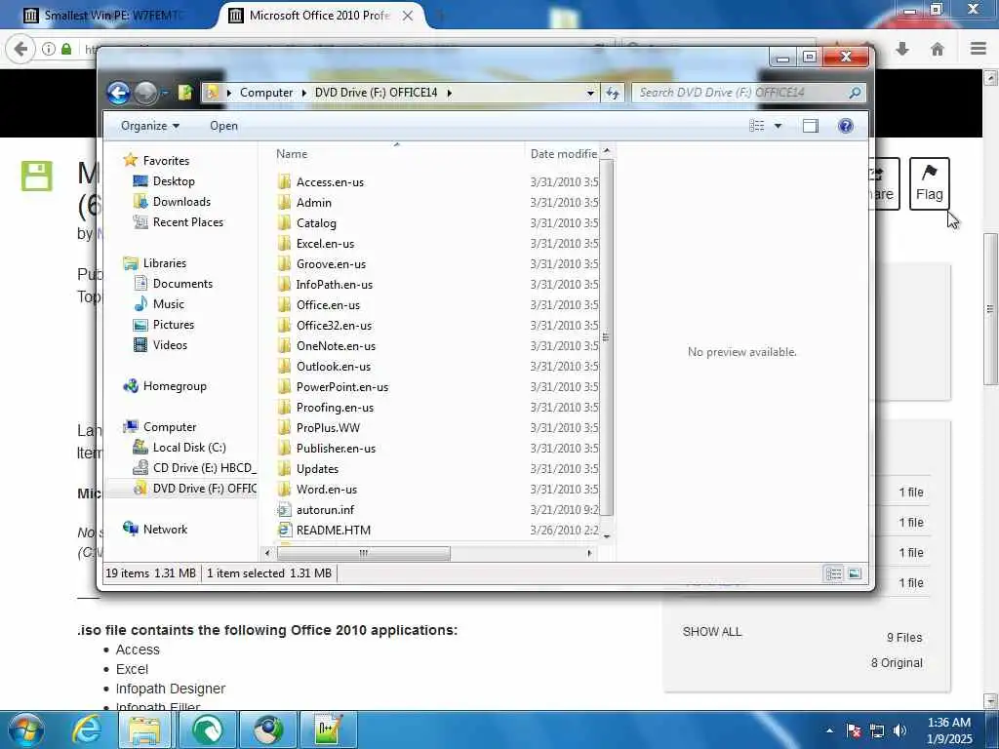Select the Catalog folder
This screenshot has height=749, width=999.
click(x=316, y=223)
